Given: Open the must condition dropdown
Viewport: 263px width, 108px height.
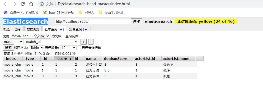Looking at the screenshot, I should coord(13,42).
